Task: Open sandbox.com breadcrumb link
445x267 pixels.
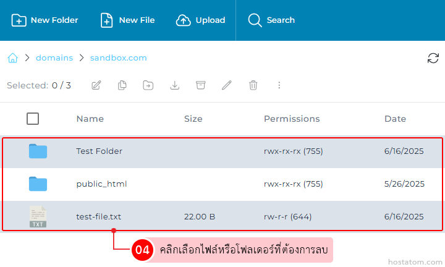Action: tap(119, 58)
